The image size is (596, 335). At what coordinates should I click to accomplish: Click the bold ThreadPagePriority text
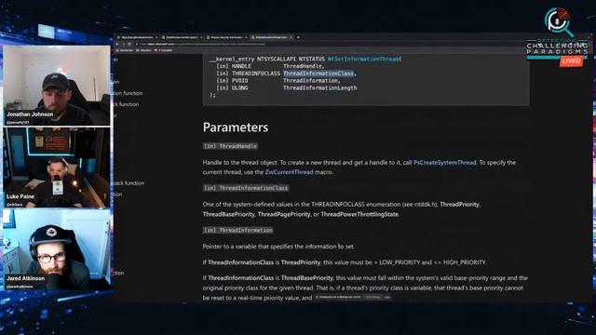coord(284,214)
